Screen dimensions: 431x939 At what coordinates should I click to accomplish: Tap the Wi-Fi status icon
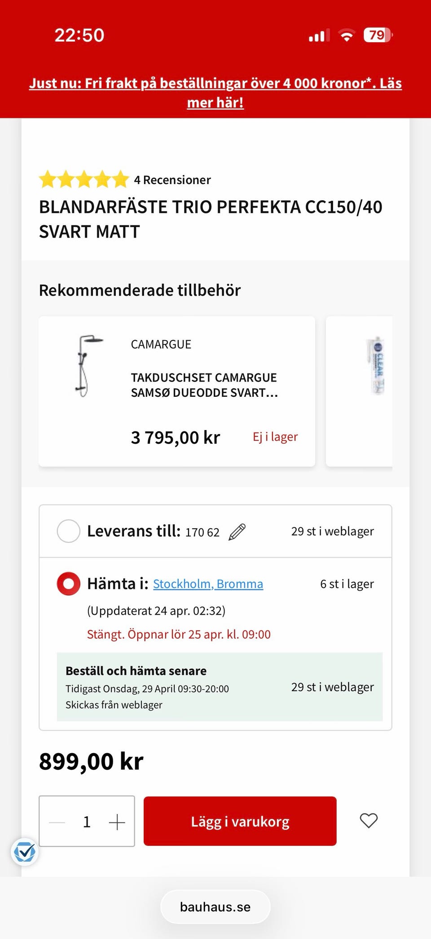pos(346,35)
